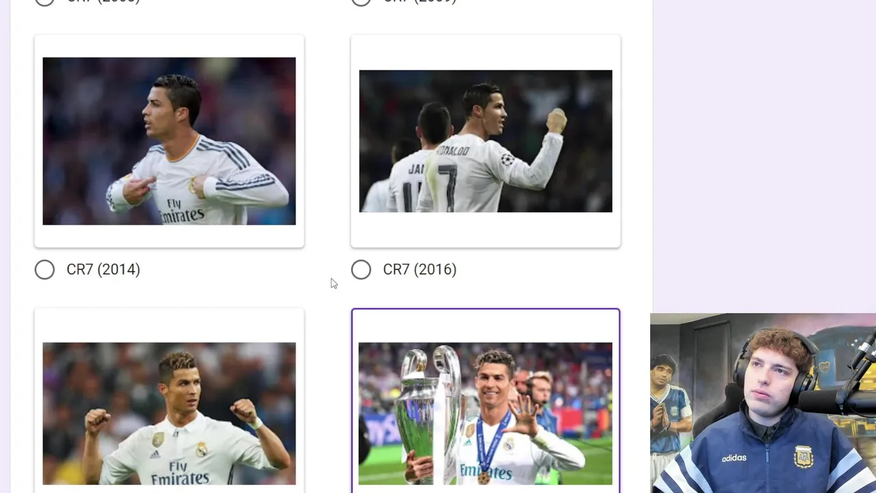Open the photo above the CR7 (2014) option
Image resolution: width=876 pixels, height=493 pixels.
[169, 141]
